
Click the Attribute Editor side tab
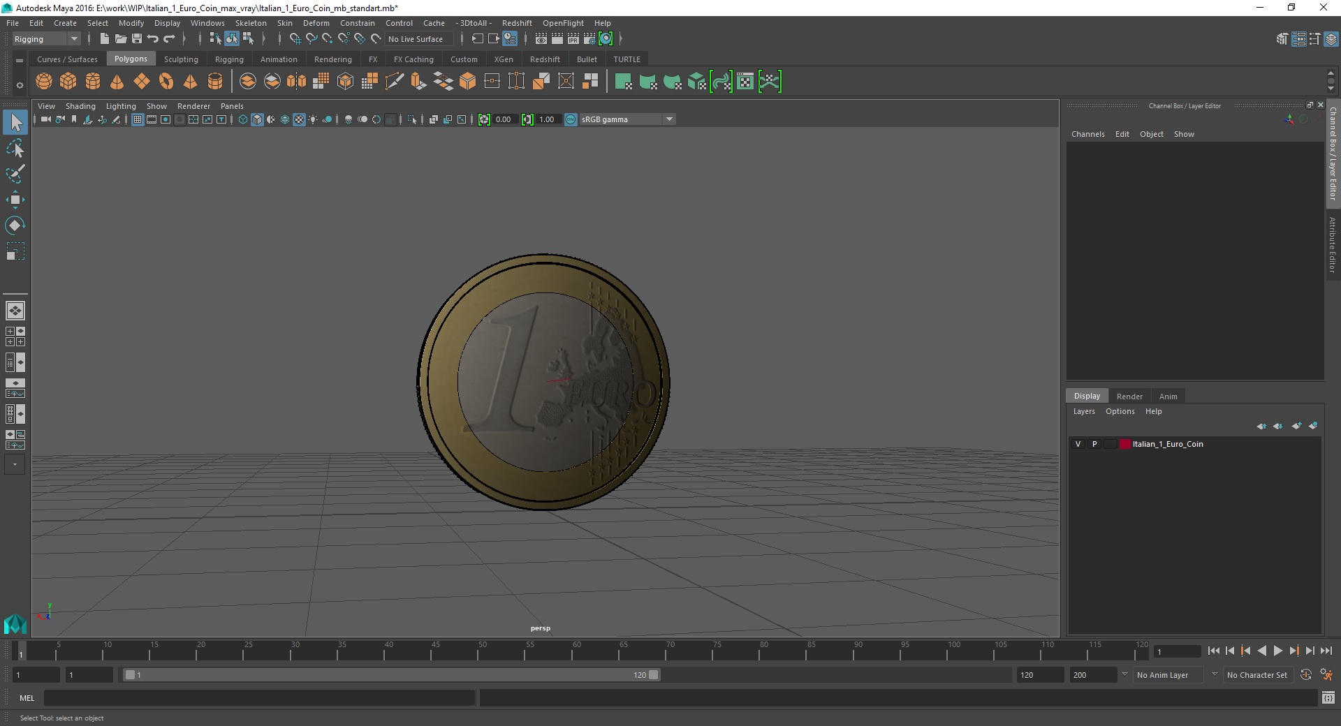tap(1333, 244)
